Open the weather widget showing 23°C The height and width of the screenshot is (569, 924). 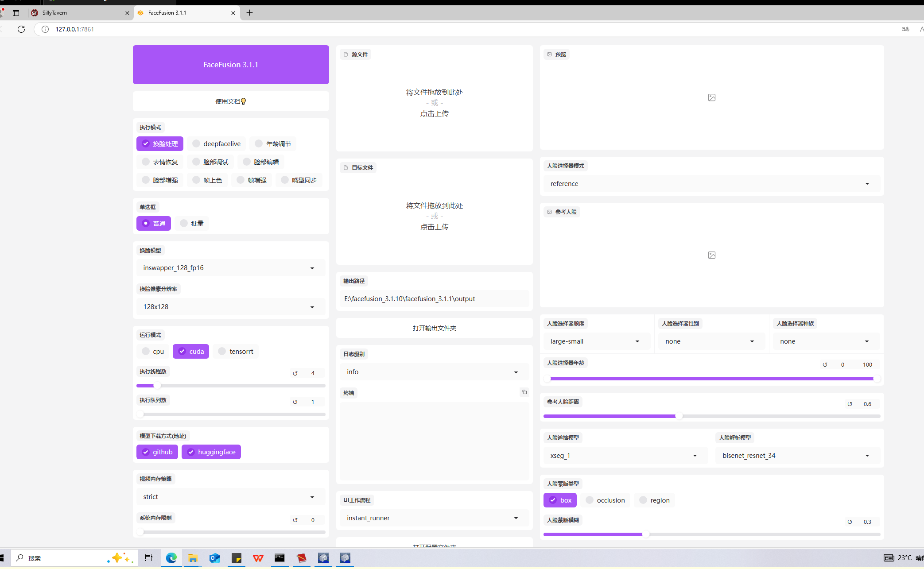pos(903,558)
